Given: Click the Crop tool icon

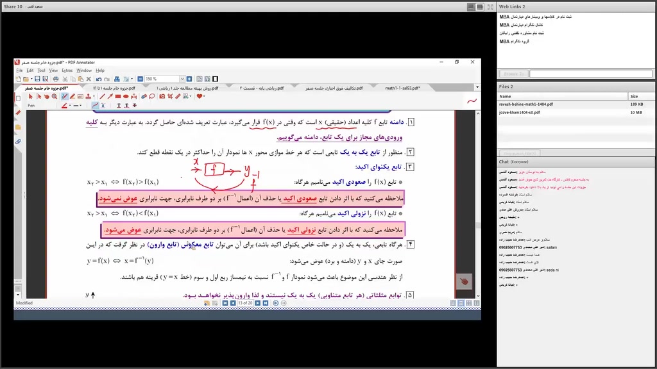Looking at the screenshot, I should (170, 96).
